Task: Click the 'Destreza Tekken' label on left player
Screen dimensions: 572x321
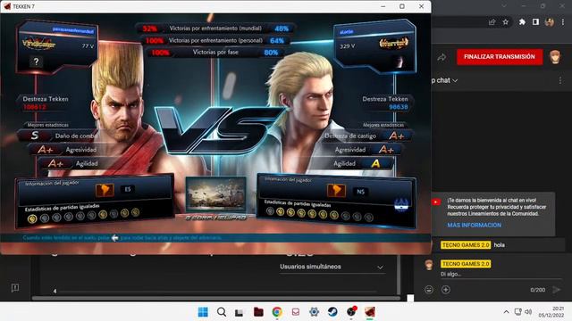Action: (x=46, y=99)
